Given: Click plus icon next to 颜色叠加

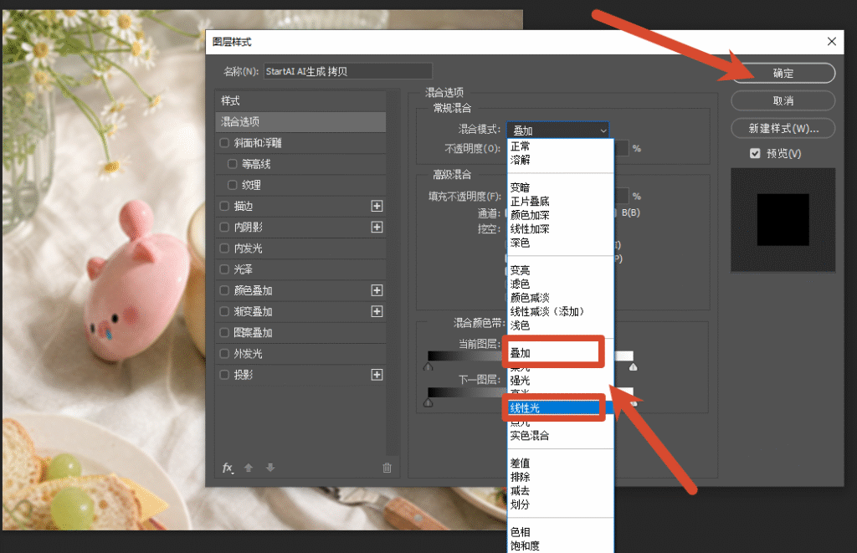Looking at the screenshot, I should coord(377,290).
